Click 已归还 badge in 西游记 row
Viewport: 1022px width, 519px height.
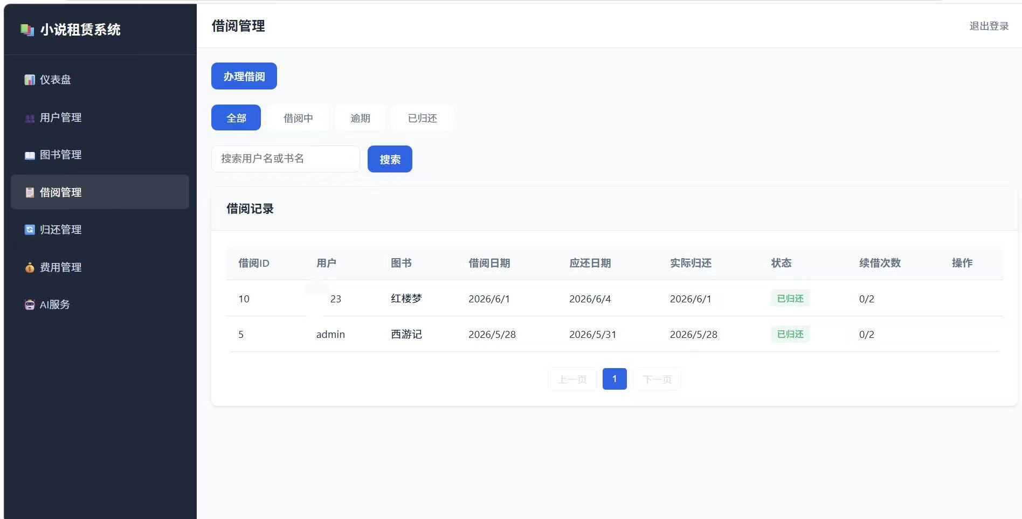click(x=790, y=334)
